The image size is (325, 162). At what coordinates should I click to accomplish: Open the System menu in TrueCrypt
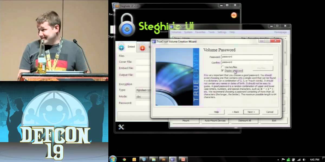tap(188, 32)
